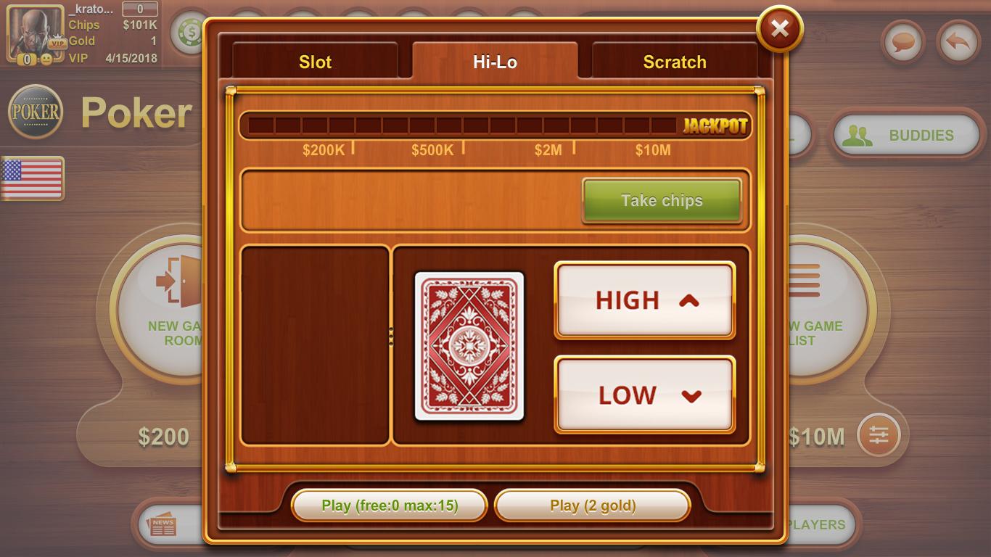This screenshot has height=557, width=991.
Task: Open the filter sliders icon near $10M
Action: click(879, 435)
